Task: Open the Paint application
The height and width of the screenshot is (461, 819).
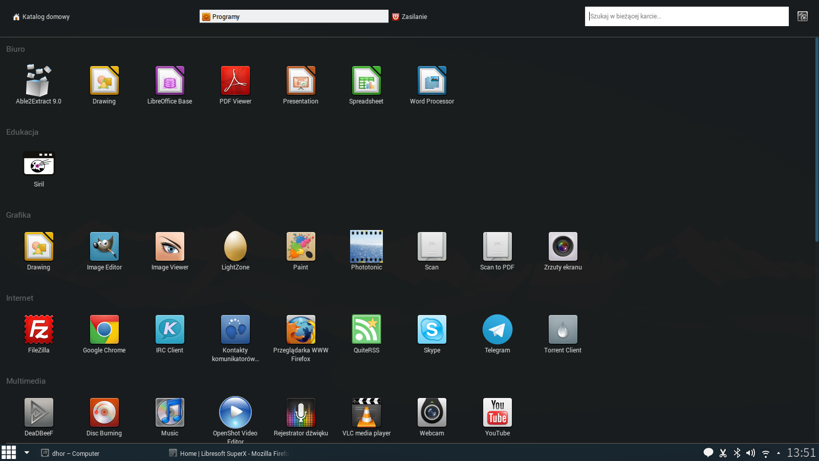Action: point(300,251)
